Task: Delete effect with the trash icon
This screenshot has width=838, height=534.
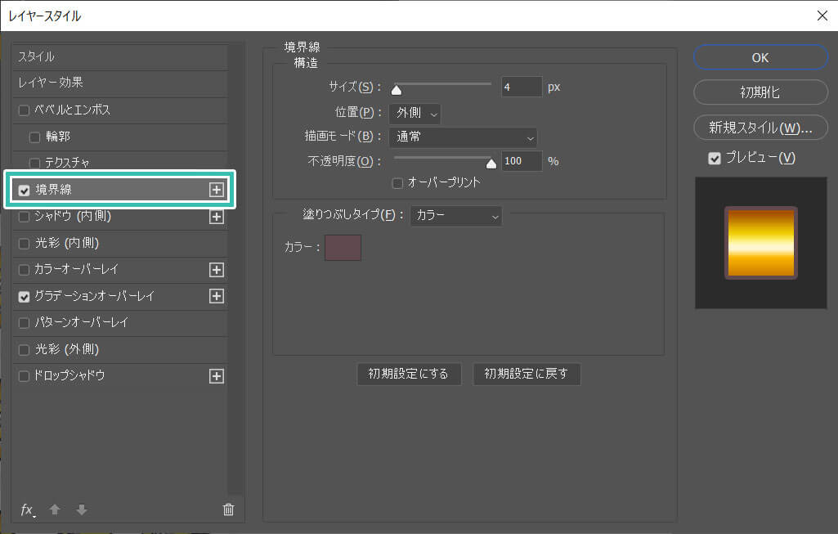Action: [x=228, y=509]
